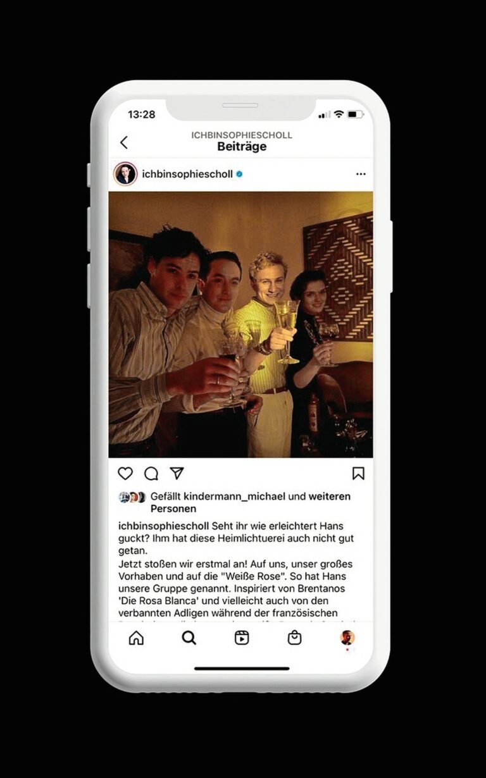Open comments via the speech bubble icon
Image resolution: width=486 pixels, height=778 pixels.
(x=151, y=473)
